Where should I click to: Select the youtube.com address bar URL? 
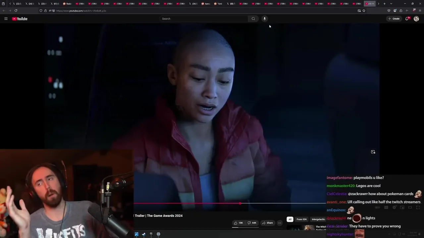[81, 11]
